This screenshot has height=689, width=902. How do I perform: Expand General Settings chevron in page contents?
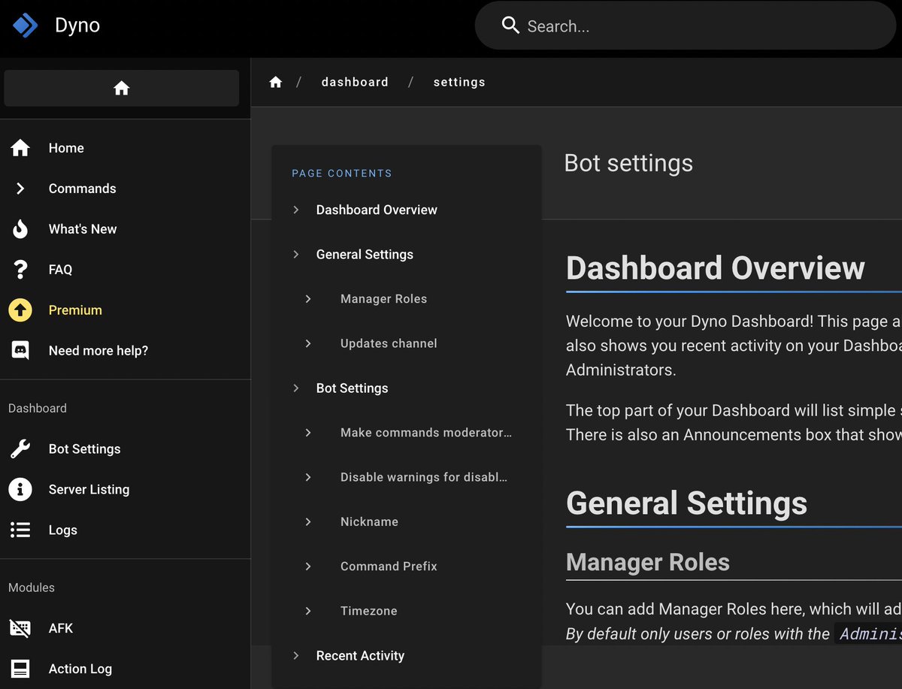pos(296,255)
